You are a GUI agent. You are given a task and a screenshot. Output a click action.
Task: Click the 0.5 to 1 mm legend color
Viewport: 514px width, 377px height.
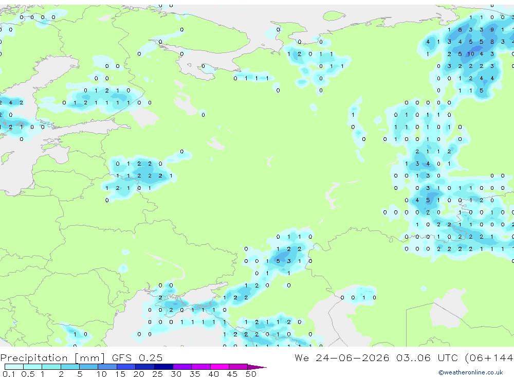[x=32, y=367]
